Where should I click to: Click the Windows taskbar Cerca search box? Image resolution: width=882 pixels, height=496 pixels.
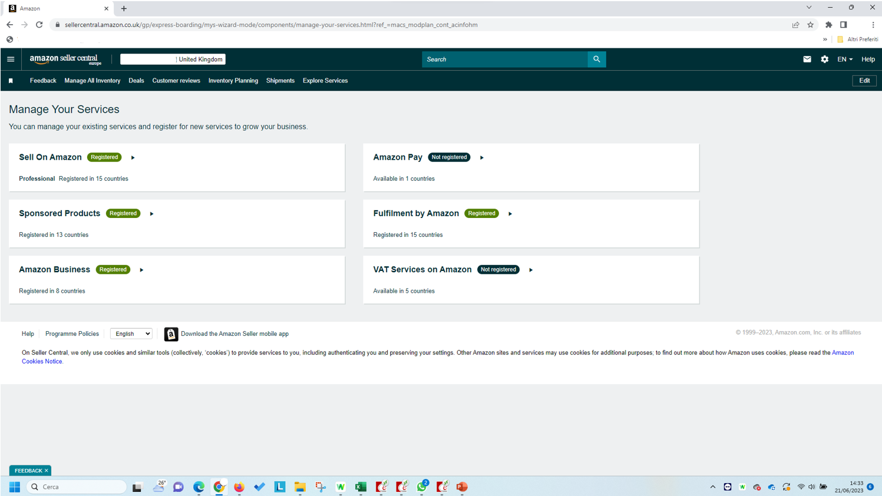tap(77, 487)
